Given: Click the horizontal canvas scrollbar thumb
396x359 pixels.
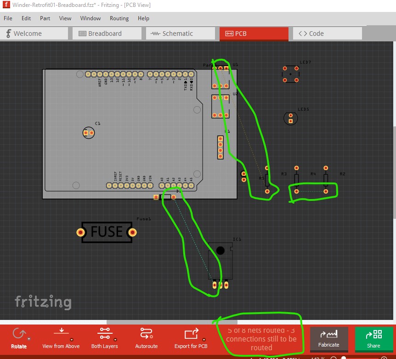Looking at the screenshot, I should tap(172, 322).
